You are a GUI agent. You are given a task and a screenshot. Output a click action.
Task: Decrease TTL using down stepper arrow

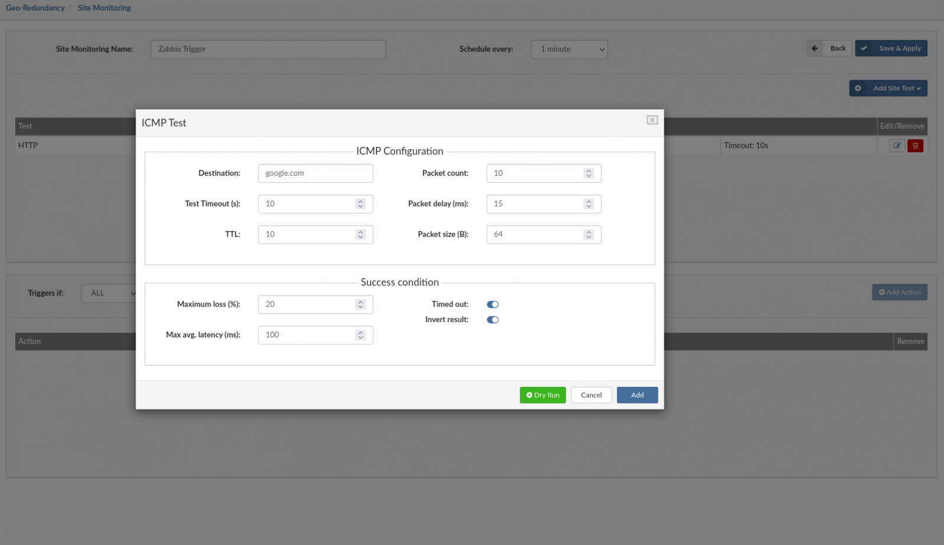(x=360, y=237)
